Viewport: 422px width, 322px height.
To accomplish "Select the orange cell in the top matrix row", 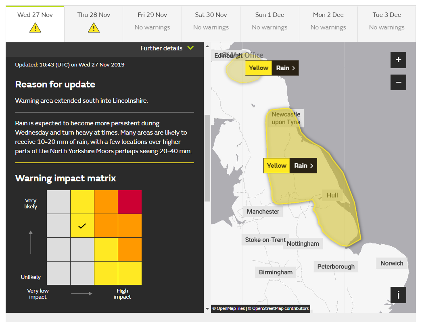I will (x=106, y=202).
